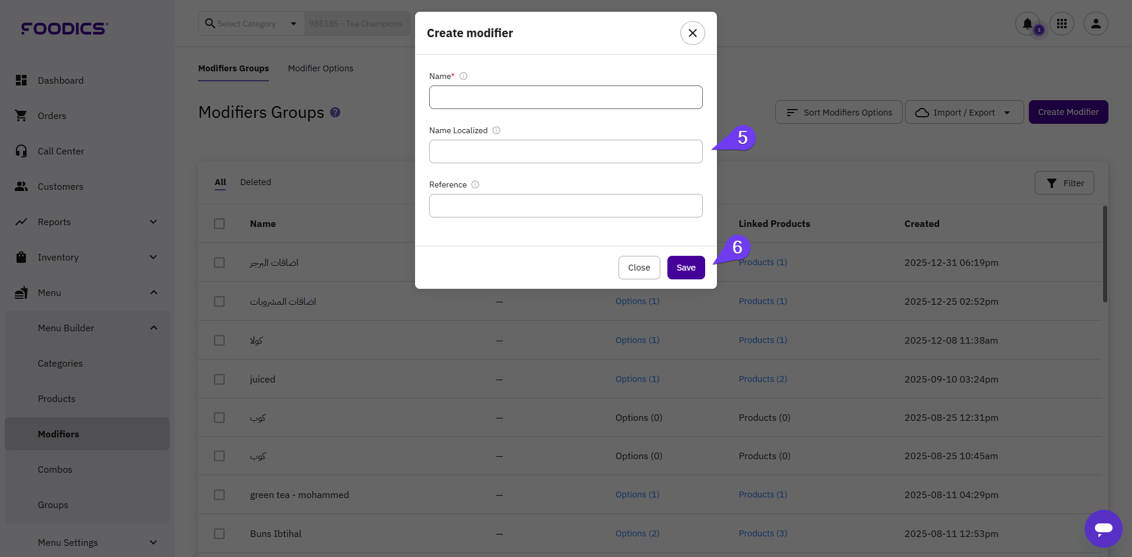Tick the checkbox for juiced row
This screenshot has width=1132, height=557.
pyautogui.click(x=219, y=379)
